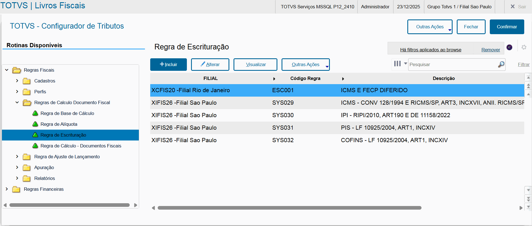The height and width of the screenshot is (226, 532).
Task: Select the SYS029 rule row
Action: click(x=337, y=103)
